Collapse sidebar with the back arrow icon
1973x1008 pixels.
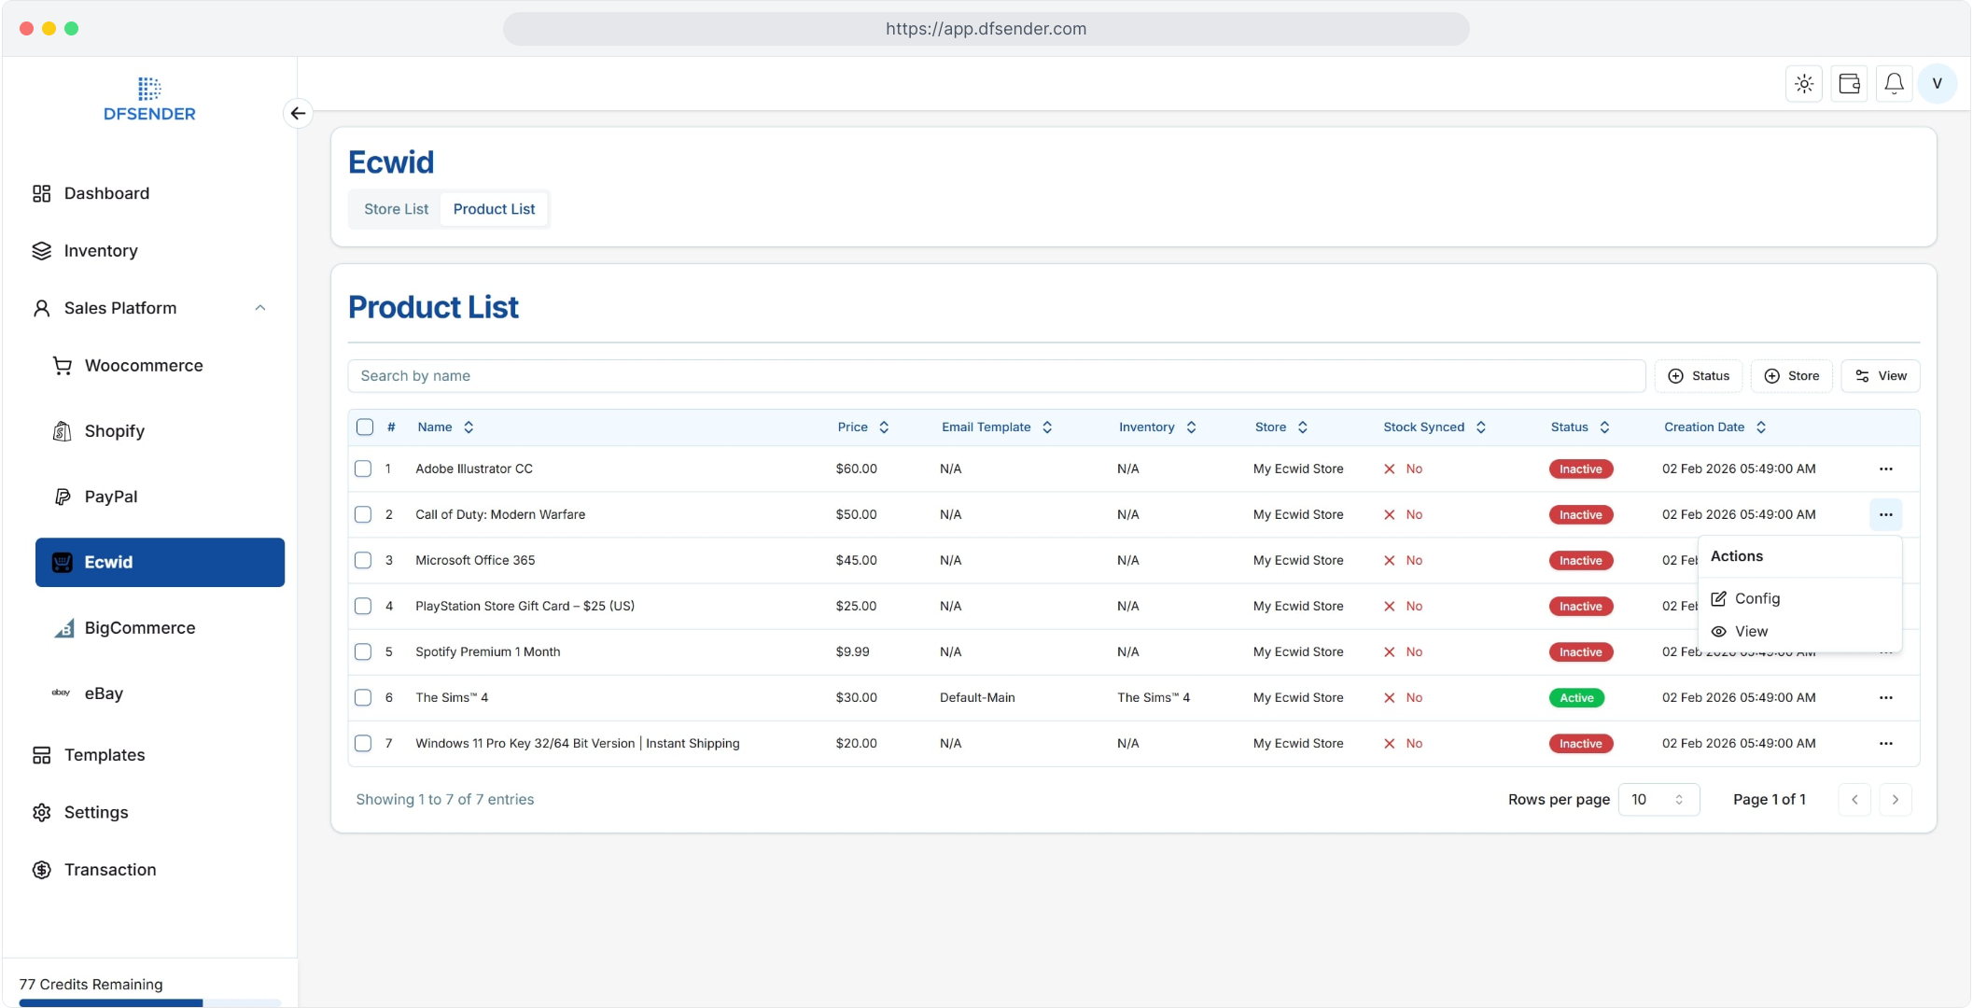(x=298, y=113)
